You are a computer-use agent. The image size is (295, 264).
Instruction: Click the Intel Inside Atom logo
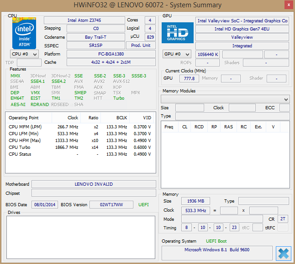24,33
